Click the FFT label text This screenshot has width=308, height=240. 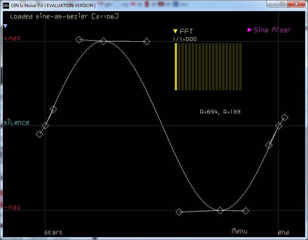click(x=186, y=32)
